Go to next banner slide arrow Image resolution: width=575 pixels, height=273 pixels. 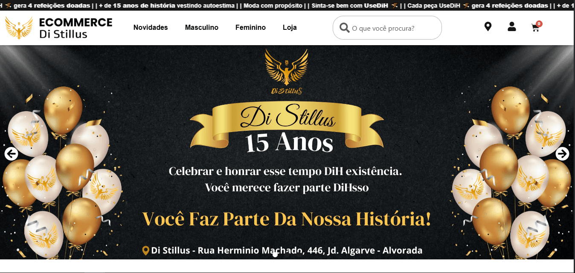562,153
